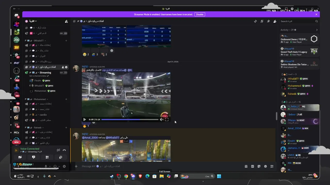Screen dimensions: 330x185
Task: Click search magnifier icon in search box
Action: point(317,21)
